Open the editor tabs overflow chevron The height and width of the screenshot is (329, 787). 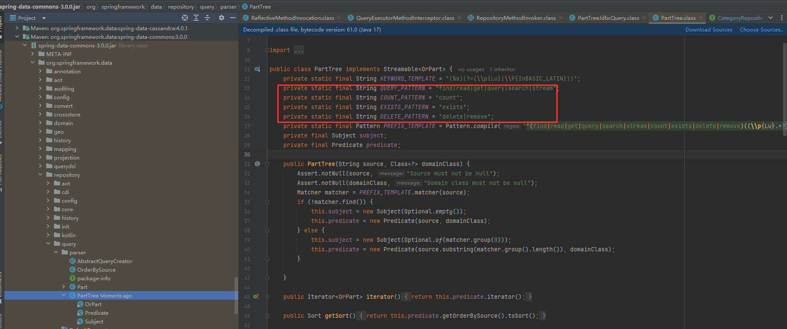(771, 18)
